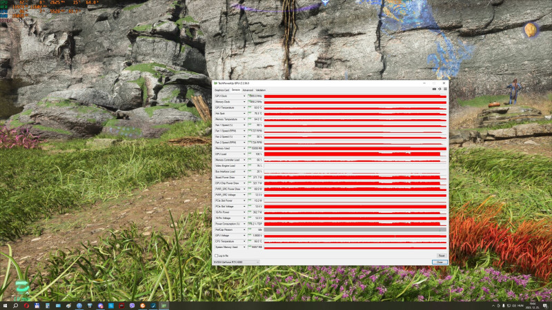The height and width of the screenshot is (310, 552).
Task: Click the HUN language indicator
Action: click(x=520, y=306)
